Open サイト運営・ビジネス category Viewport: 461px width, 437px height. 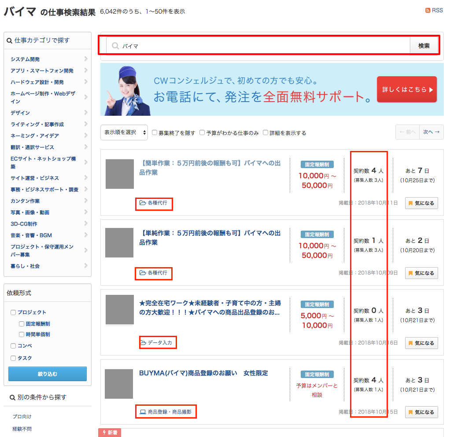tap(35, 178)
